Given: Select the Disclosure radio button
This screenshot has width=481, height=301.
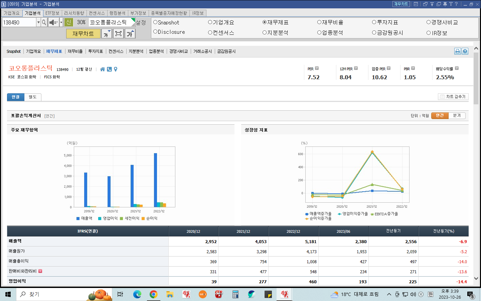Looking at the screenshot, I should coord(155,32).
